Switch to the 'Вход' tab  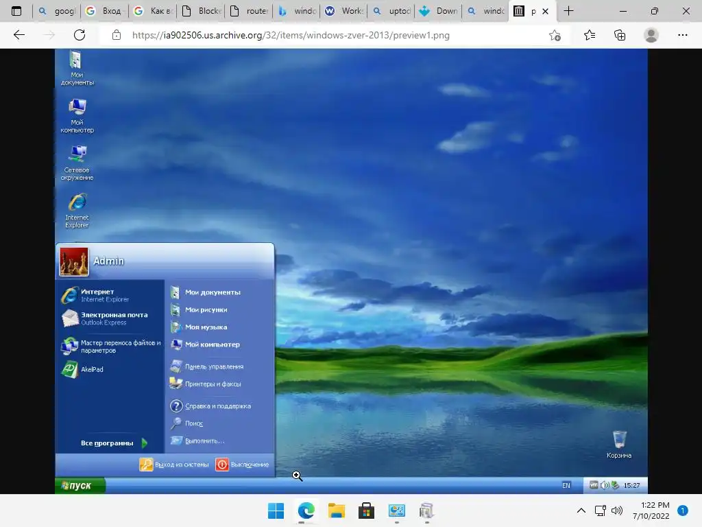tap(105, 11)
